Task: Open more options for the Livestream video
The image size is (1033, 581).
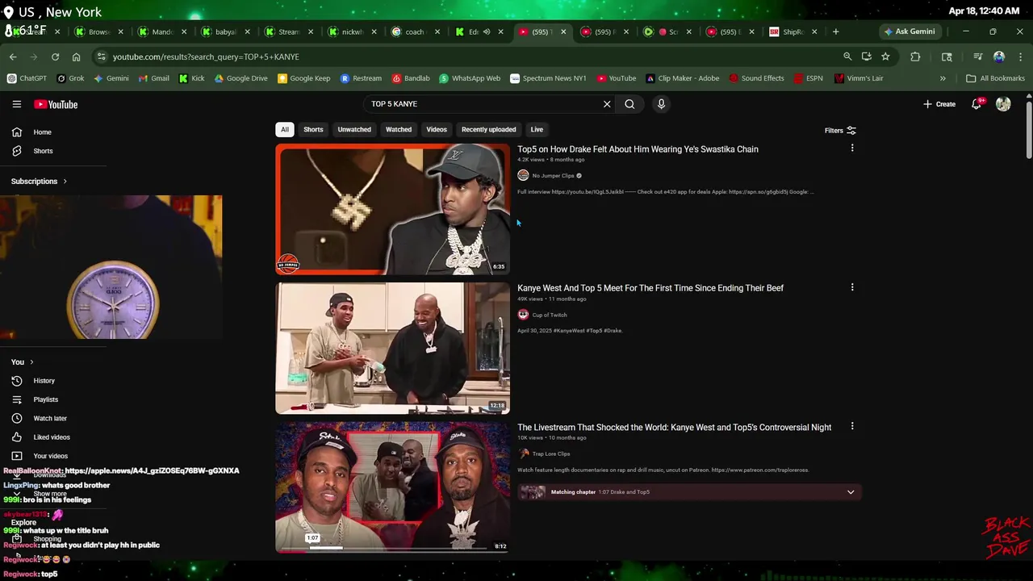Action: 852,426
